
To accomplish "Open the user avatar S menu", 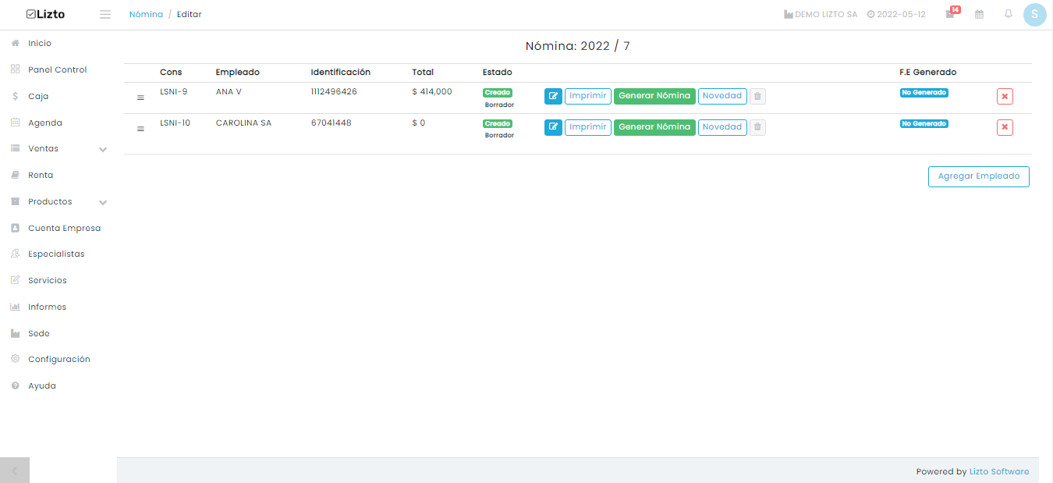I will (1034, 14).
